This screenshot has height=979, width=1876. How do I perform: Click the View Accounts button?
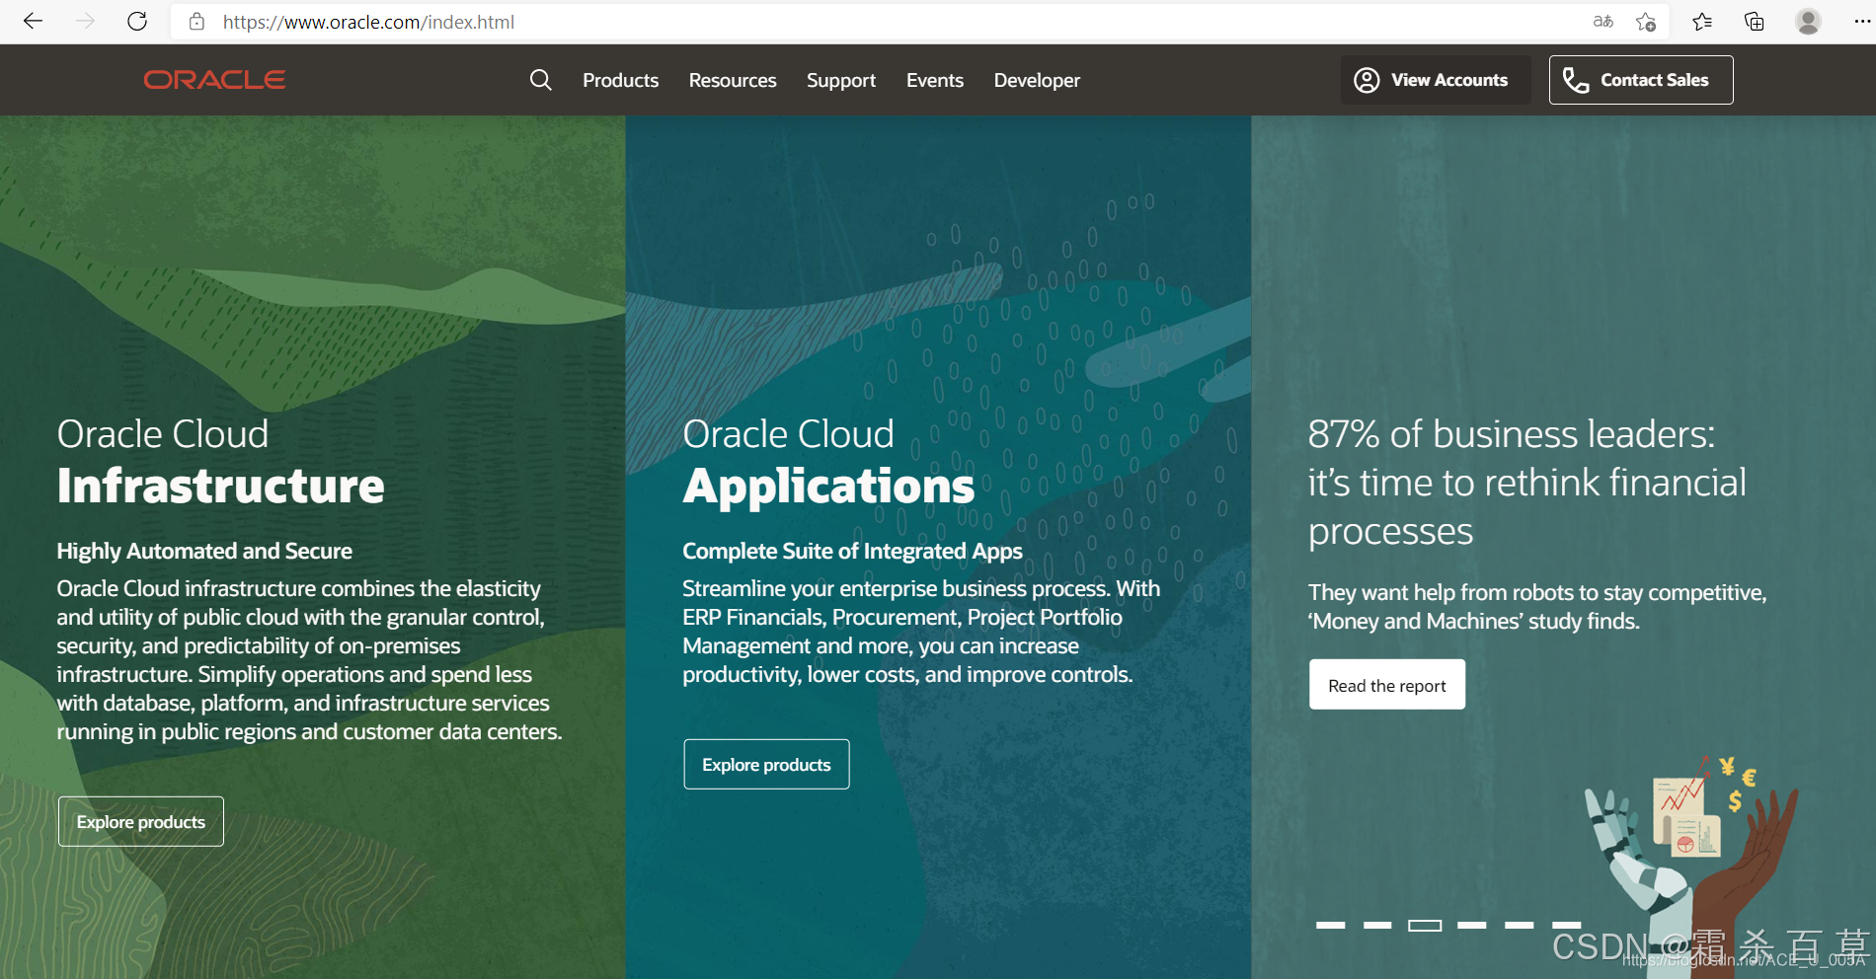(1436, 80)
